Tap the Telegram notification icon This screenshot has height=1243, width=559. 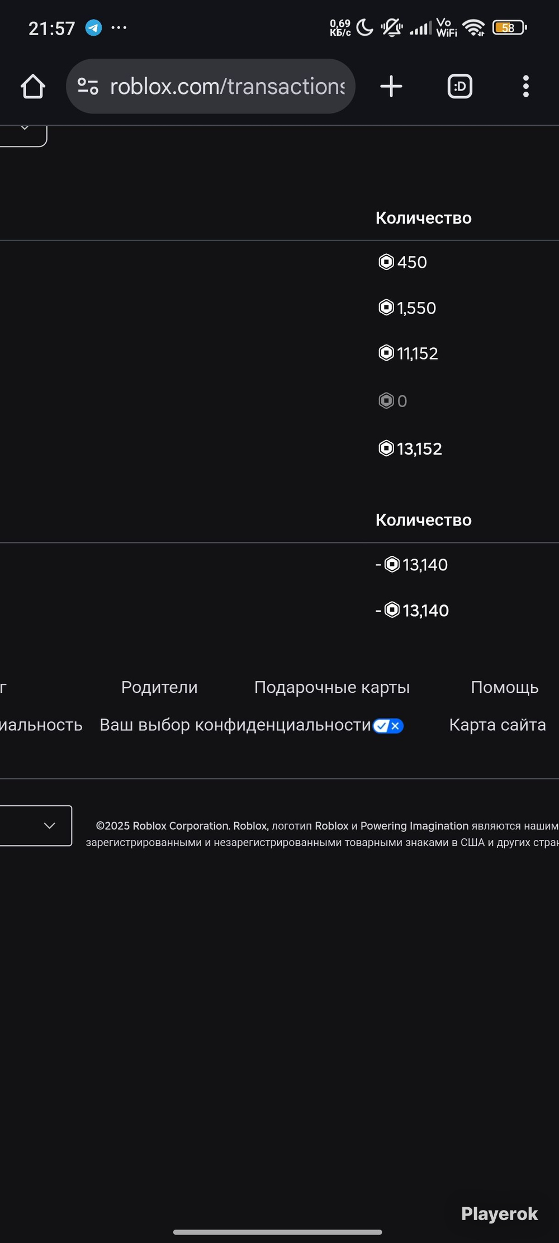point(93,27)
